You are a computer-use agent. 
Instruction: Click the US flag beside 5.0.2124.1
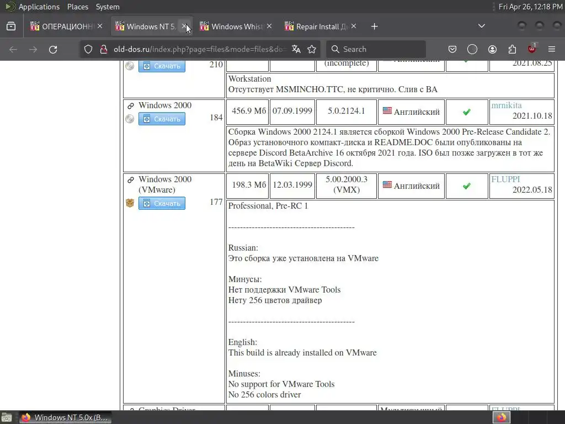click(387, 110)
